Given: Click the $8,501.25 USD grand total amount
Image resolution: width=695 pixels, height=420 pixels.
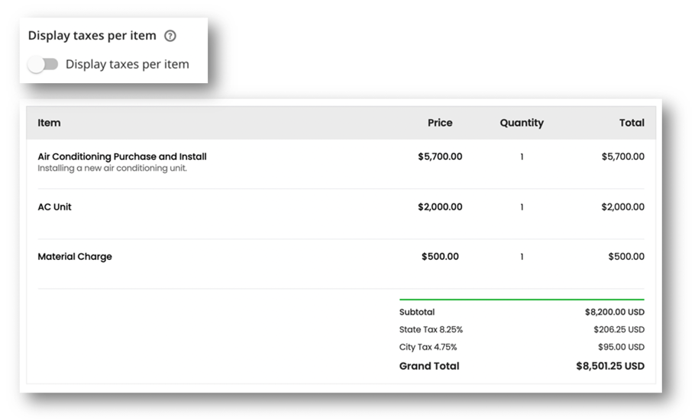Looking at the screenshot, I should 609,366.
